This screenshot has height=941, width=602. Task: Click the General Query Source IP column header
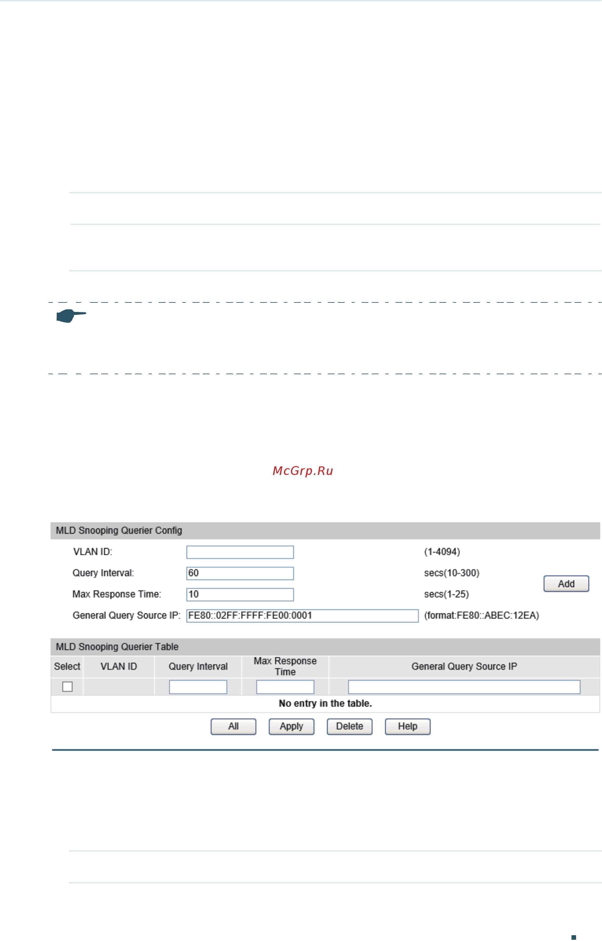click(464, 666)
